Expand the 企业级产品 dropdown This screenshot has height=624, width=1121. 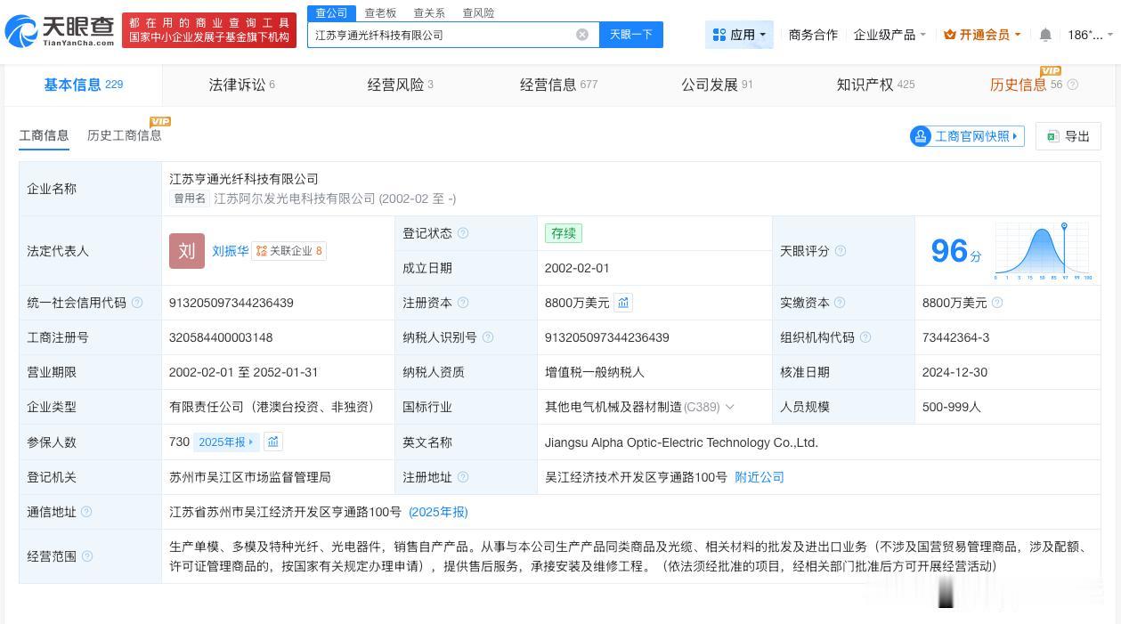click(889, 35)
